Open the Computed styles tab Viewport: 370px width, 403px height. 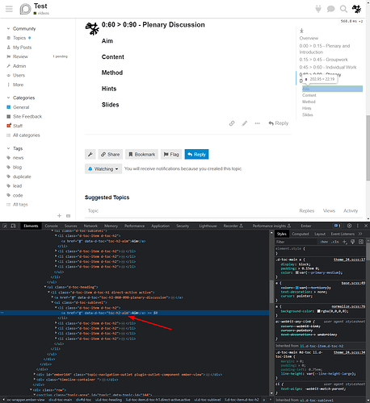click(301, 234)
